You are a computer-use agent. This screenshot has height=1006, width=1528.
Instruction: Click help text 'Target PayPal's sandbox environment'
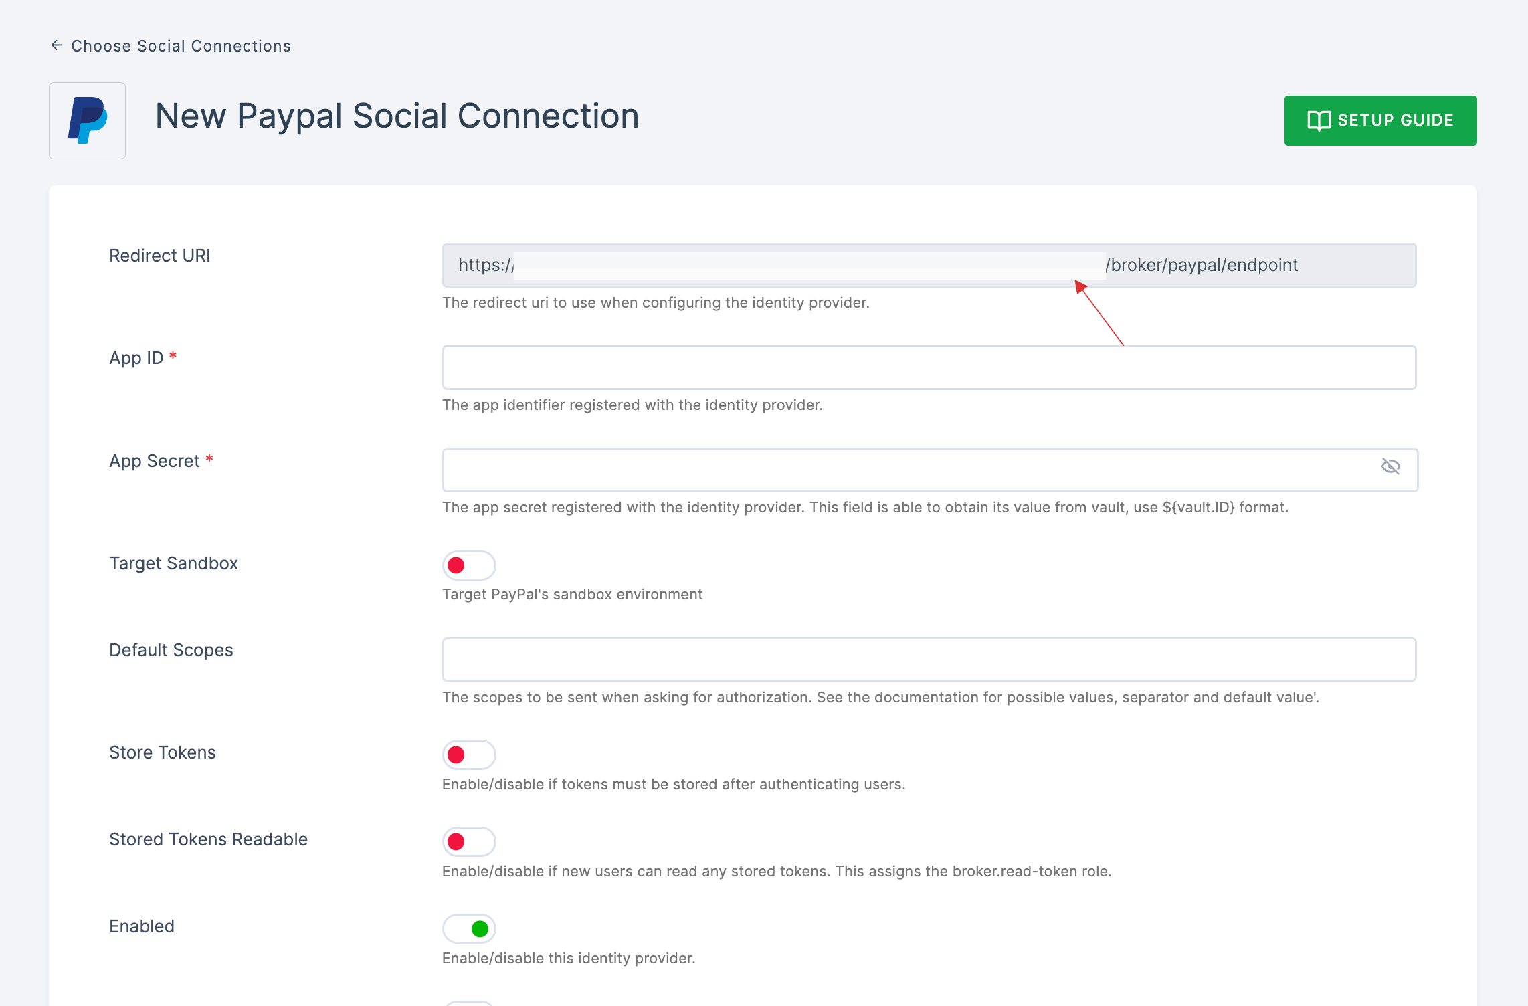pos(573,595)
